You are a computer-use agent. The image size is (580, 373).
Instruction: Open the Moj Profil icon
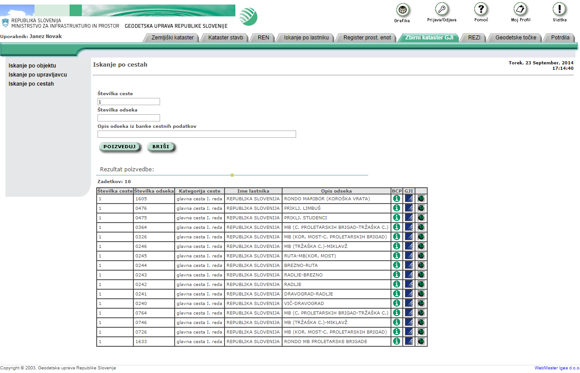click(x=520, y=9)
